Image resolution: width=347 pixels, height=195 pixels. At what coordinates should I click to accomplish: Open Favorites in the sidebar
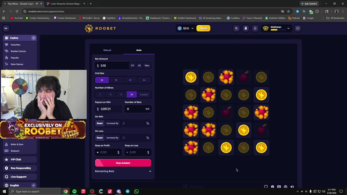click(15, 45)
